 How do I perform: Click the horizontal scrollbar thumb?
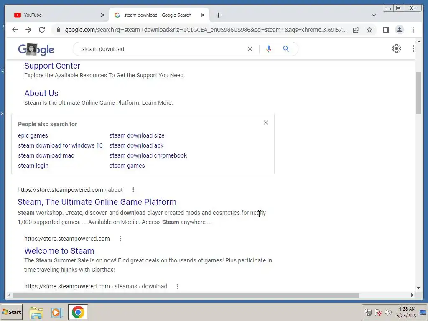(x=186, y=295)
